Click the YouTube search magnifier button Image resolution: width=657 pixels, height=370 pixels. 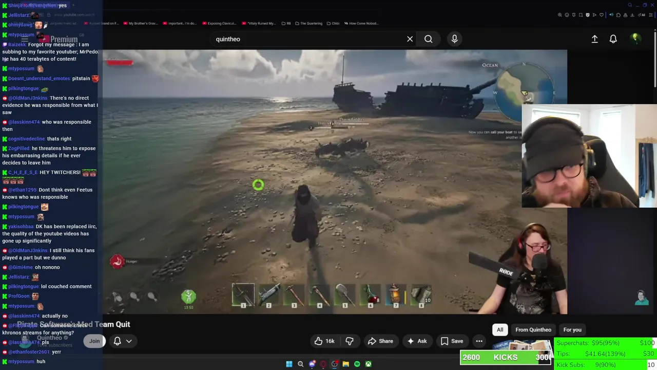pyautogui.click(x=428, y=39)
